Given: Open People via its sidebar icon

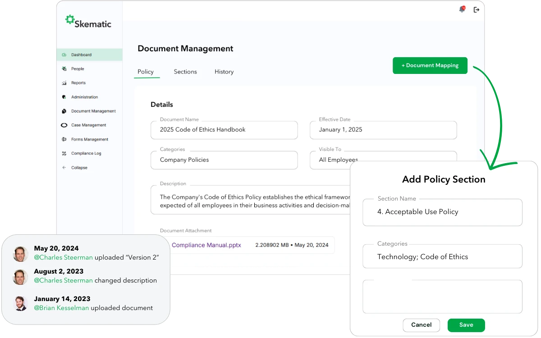Looking at the screenshot, I should tap(64, 69).
